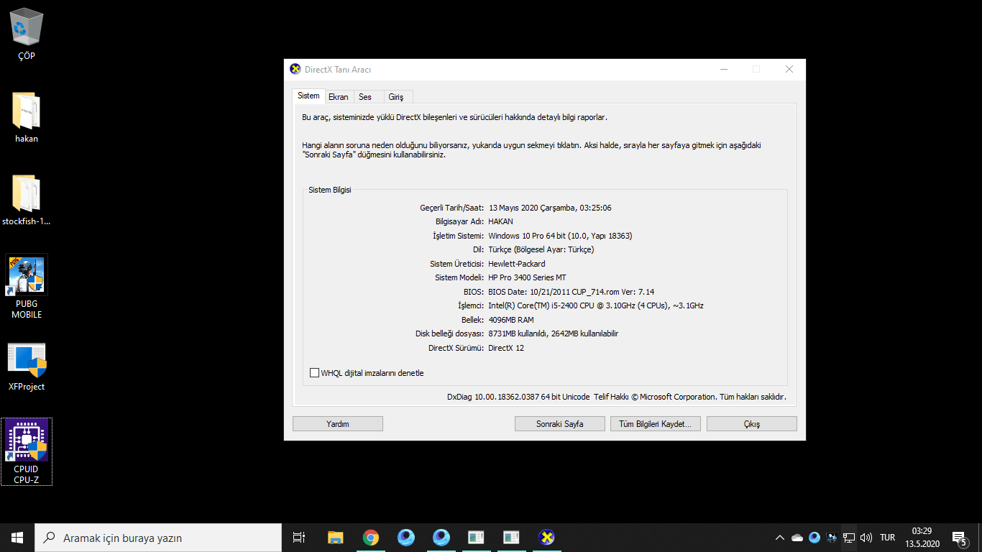Click the text Hewlett-Packard
Image resolution: width=982 pixels, height=552 pixels.
pyautogui.click(x=517, y=264)
